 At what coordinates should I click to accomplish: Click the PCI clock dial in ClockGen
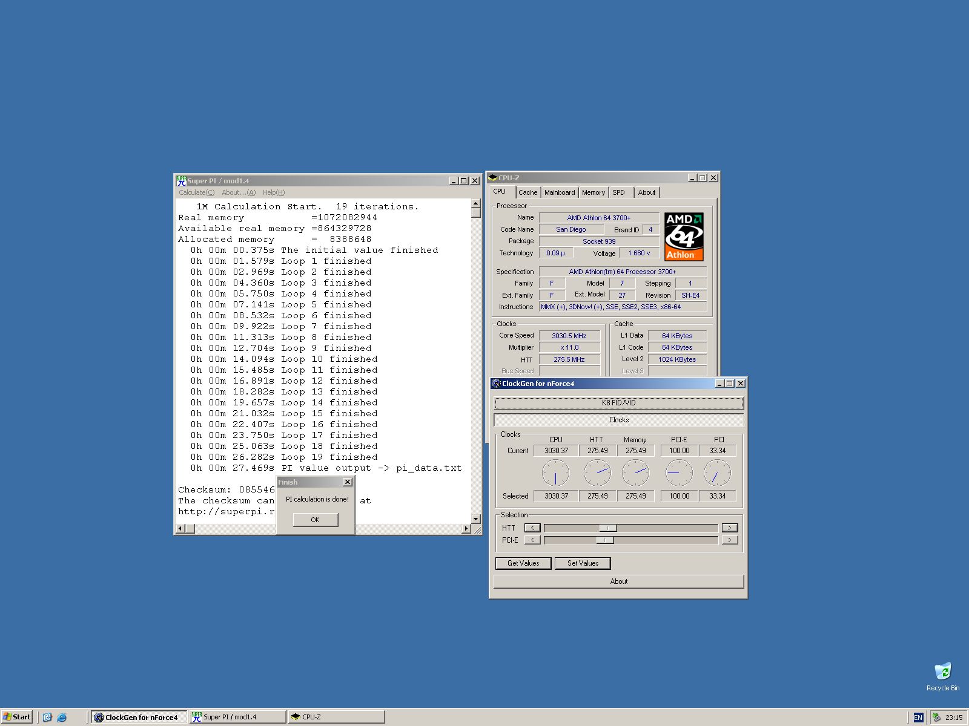pyautogui.click(x=717, y=473)
